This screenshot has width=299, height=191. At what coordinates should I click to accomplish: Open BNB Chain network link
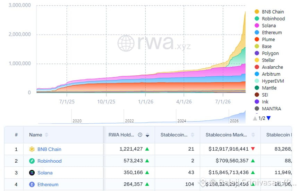49,150
